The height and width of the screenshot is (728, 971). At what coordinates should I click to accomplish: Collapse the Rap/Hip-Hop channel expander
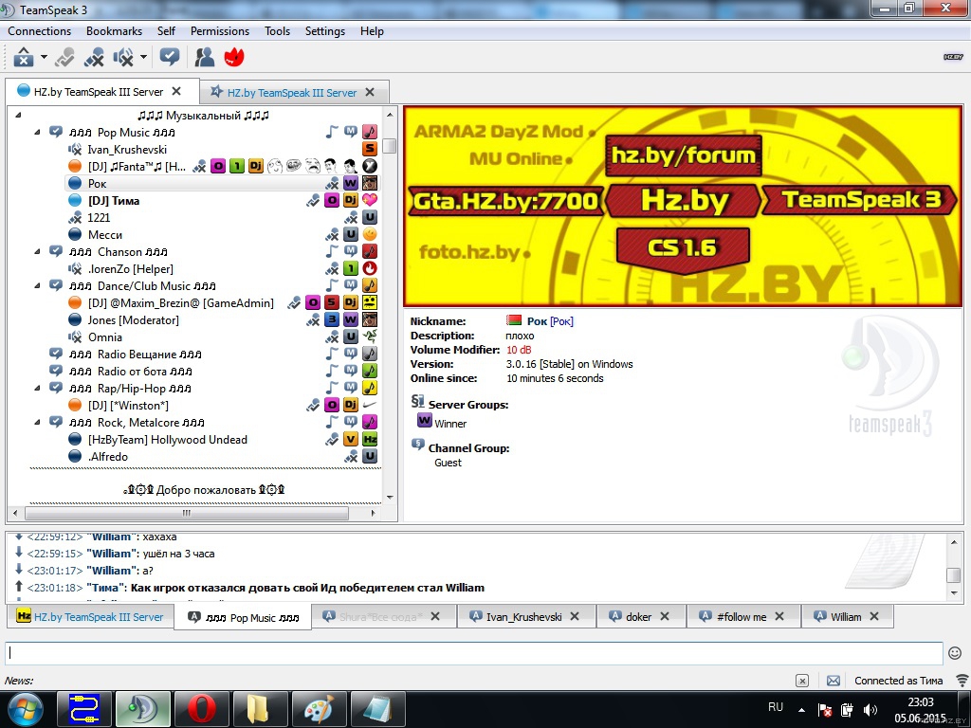(x=37, y=388)
